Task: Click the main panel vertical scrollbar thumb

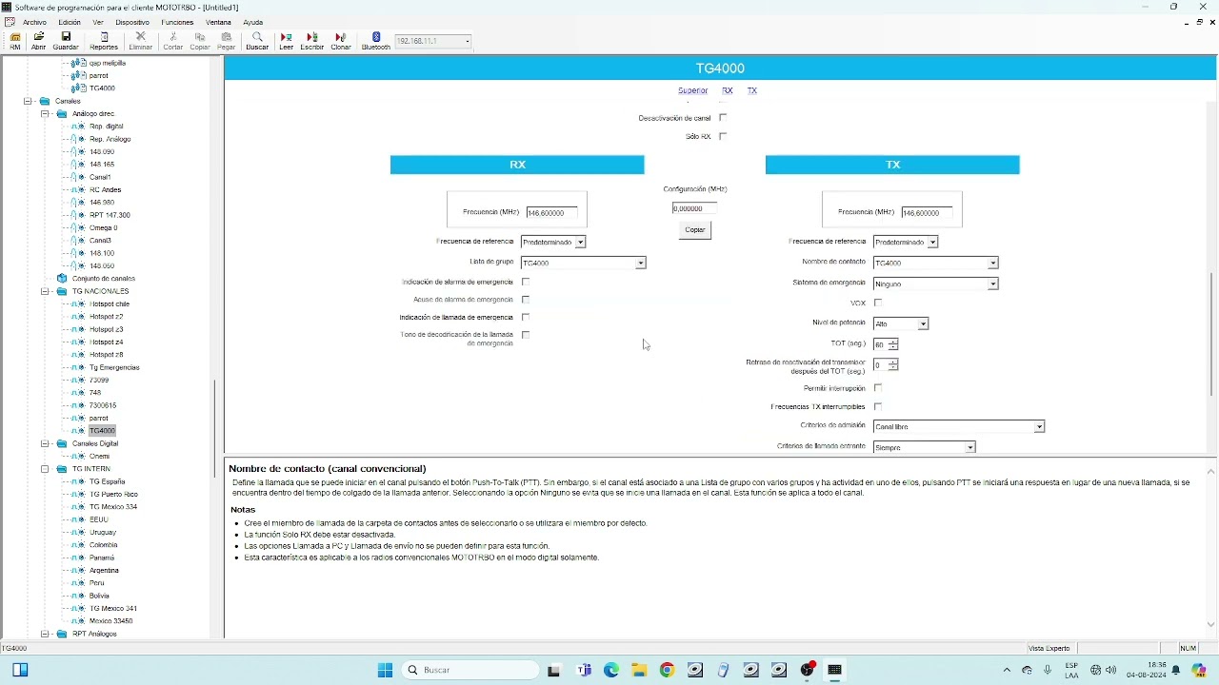Action: (x=1211, y=335)
